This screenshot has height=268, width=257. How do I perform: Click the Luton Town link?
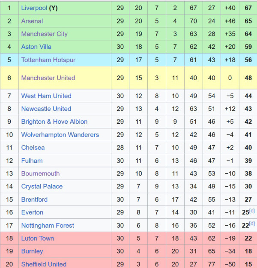click(37, 238)
